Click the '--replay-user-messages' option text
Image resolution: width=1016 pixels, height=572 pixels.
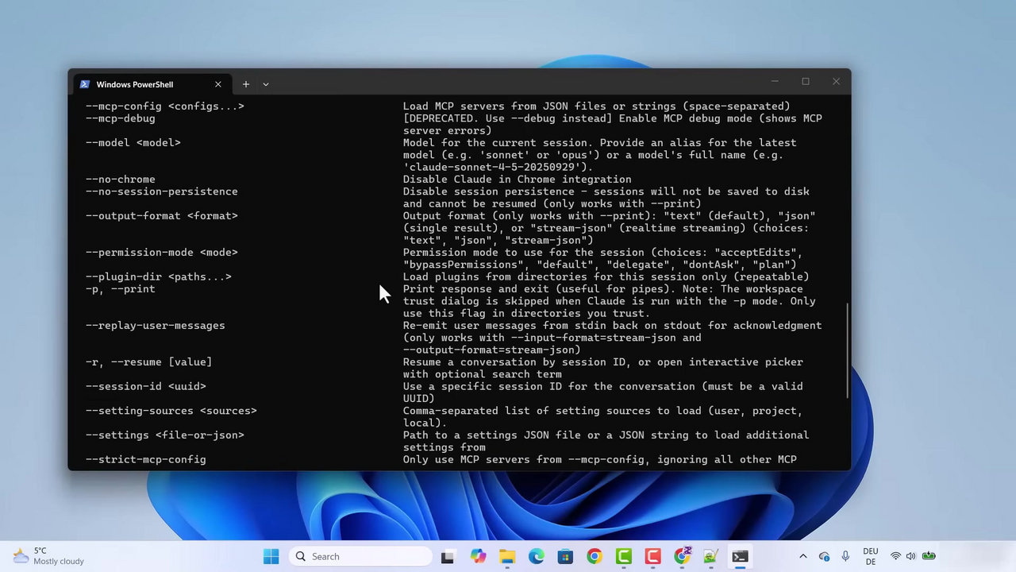[x=156, y=326]
